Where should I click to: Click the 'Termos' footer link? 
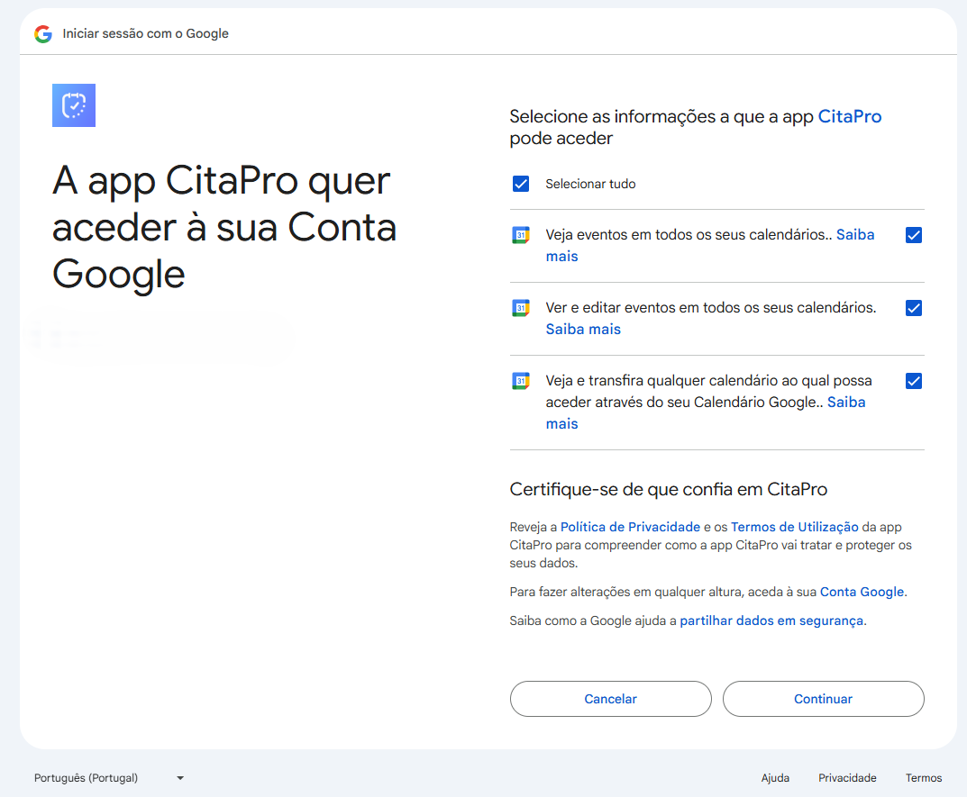[924, 778]
